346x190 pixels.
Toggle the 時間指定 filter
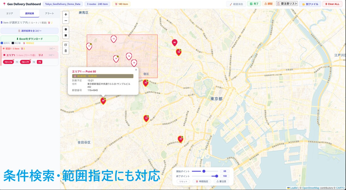[202, 181]
